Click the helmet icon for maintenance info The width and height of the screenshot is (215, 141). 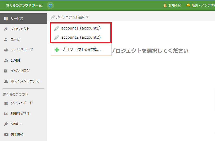(x=188, y=5)
